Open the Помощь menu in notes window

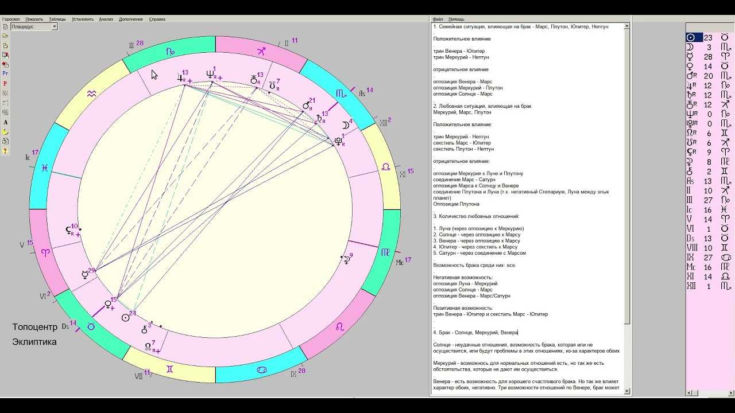coord(457,19)
